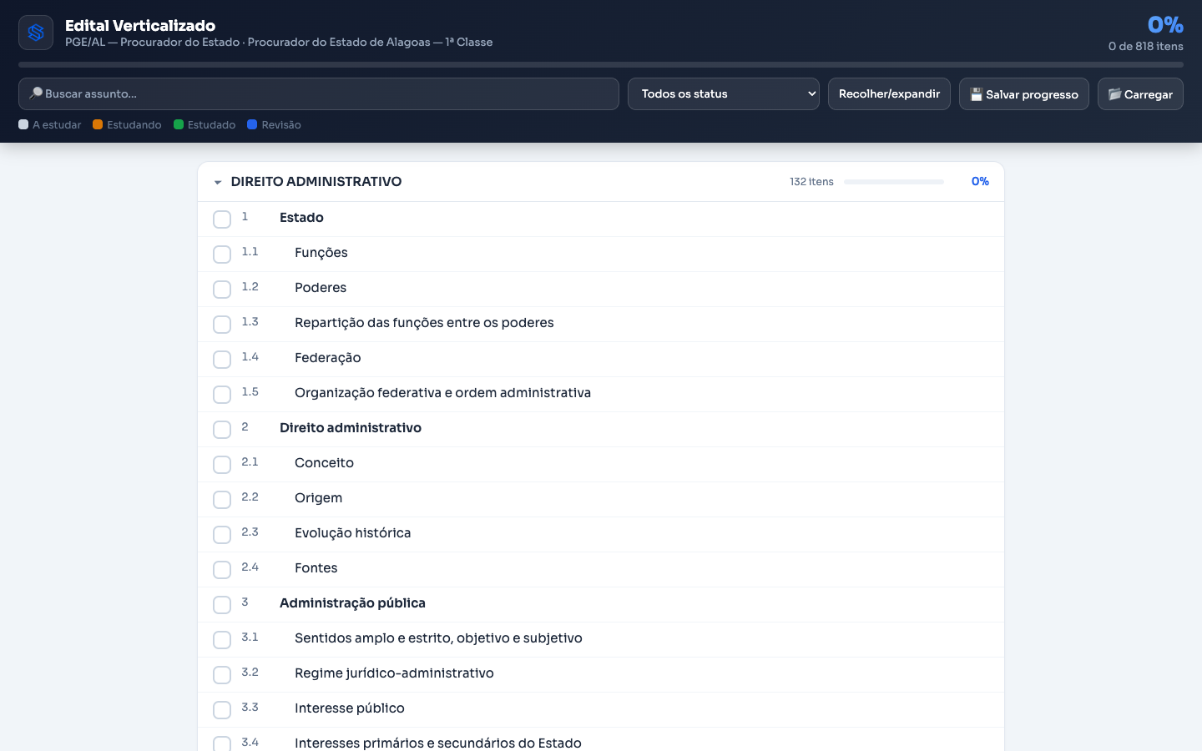The height and width of the screenshot is (751, 1202).
Task: Mark 1.3 Repartição das funções checkbox
Action: tap(222, 325)
